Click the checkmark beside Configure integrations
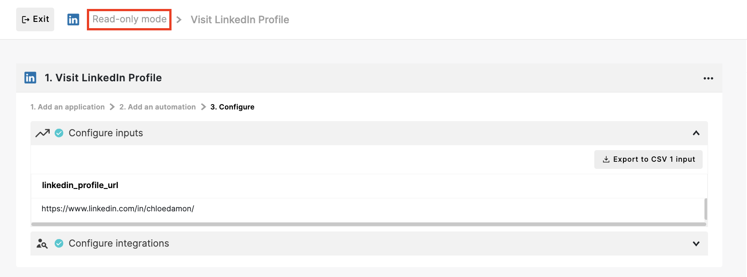Image resolution: width=747 pixels, height=277 pixels. [x=59, y=243]
